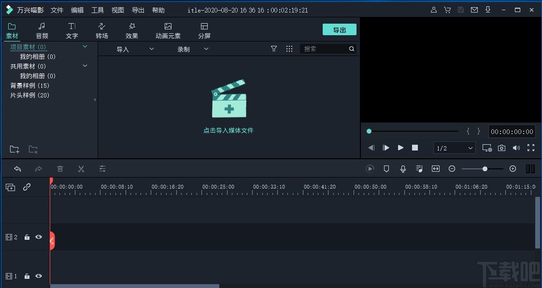
Task: Open the 工具 menu
Action: click(x=98, y=10)
